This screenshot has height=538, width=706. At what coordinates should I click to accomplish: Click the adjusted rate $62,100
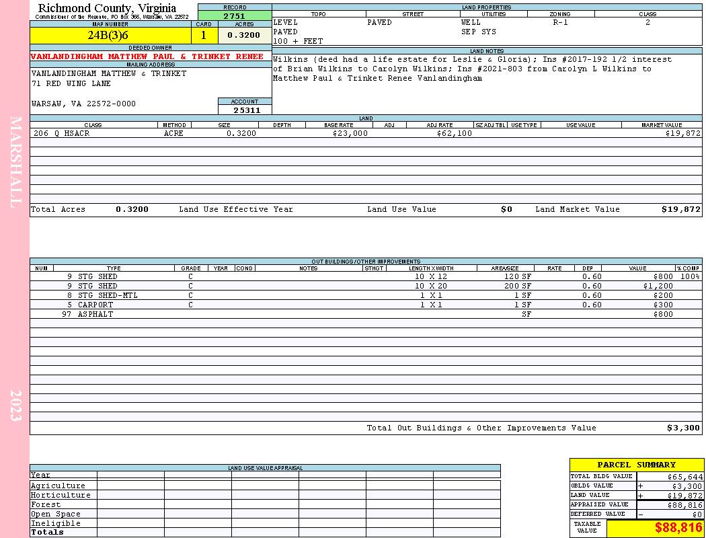(x=454, y=134)
